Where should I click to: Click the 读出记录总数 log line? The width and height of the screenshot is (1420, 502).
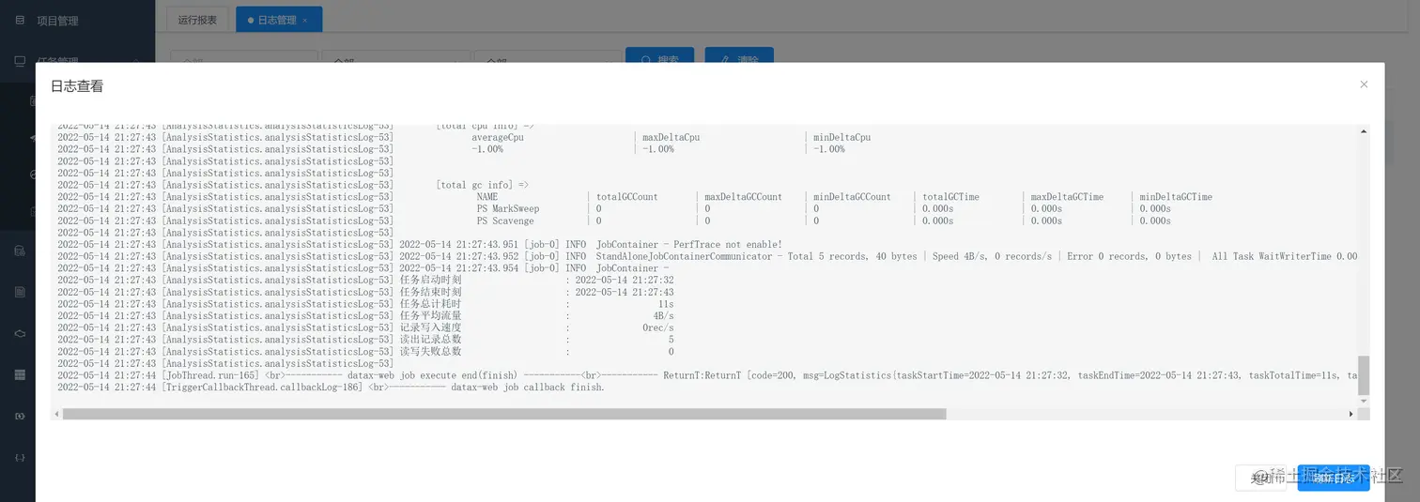(365, 340)
